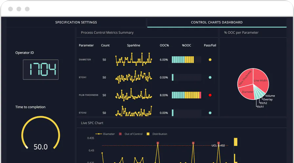Open the Control Charts Dashboard tab
294x163 pixels.
pos(217,22)
